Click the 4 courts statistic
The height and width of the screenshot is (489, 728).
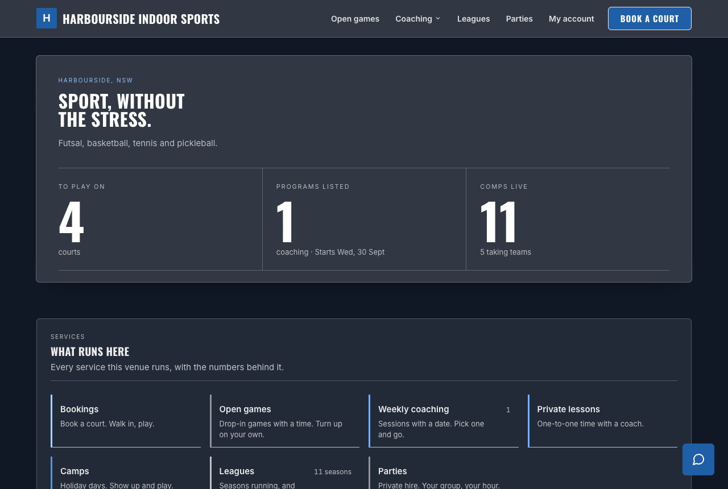(x=71, y=222)
